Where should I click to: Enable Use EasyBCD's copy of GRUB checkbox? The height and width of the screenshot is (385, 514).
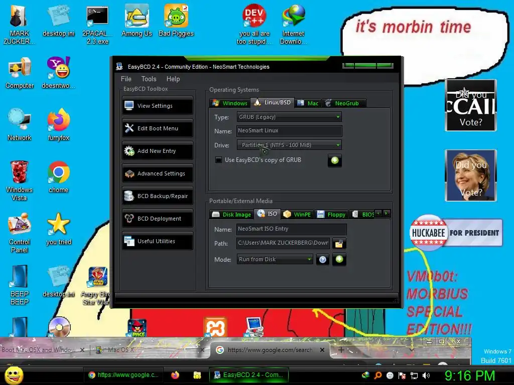tap(218, 160)
